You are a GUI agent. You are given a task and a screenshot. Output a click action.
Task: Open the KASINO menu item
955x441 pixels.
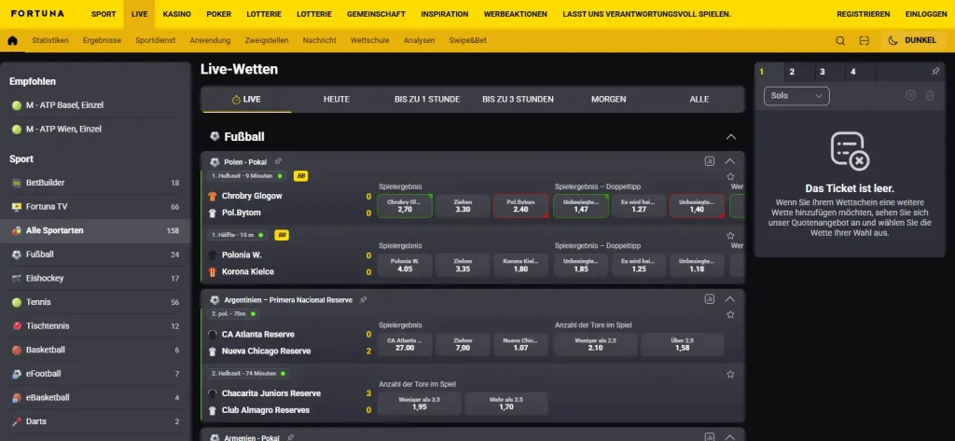tap(176, 14)
